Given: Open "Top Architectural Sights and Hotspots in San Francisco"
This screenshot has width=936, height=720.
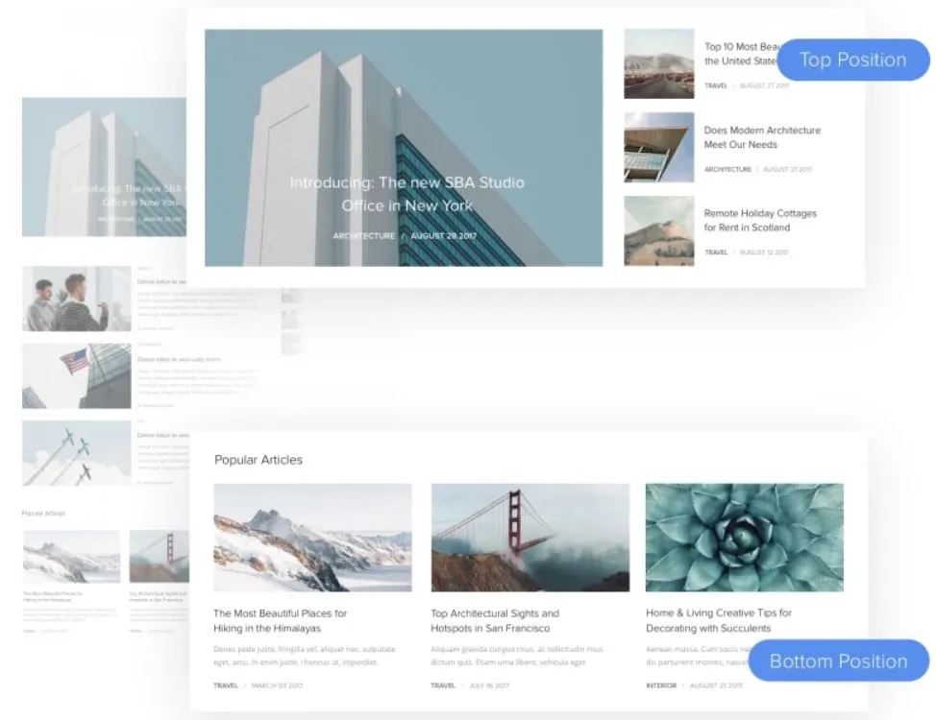Looking at the screenshot, I should pos(494,620).
